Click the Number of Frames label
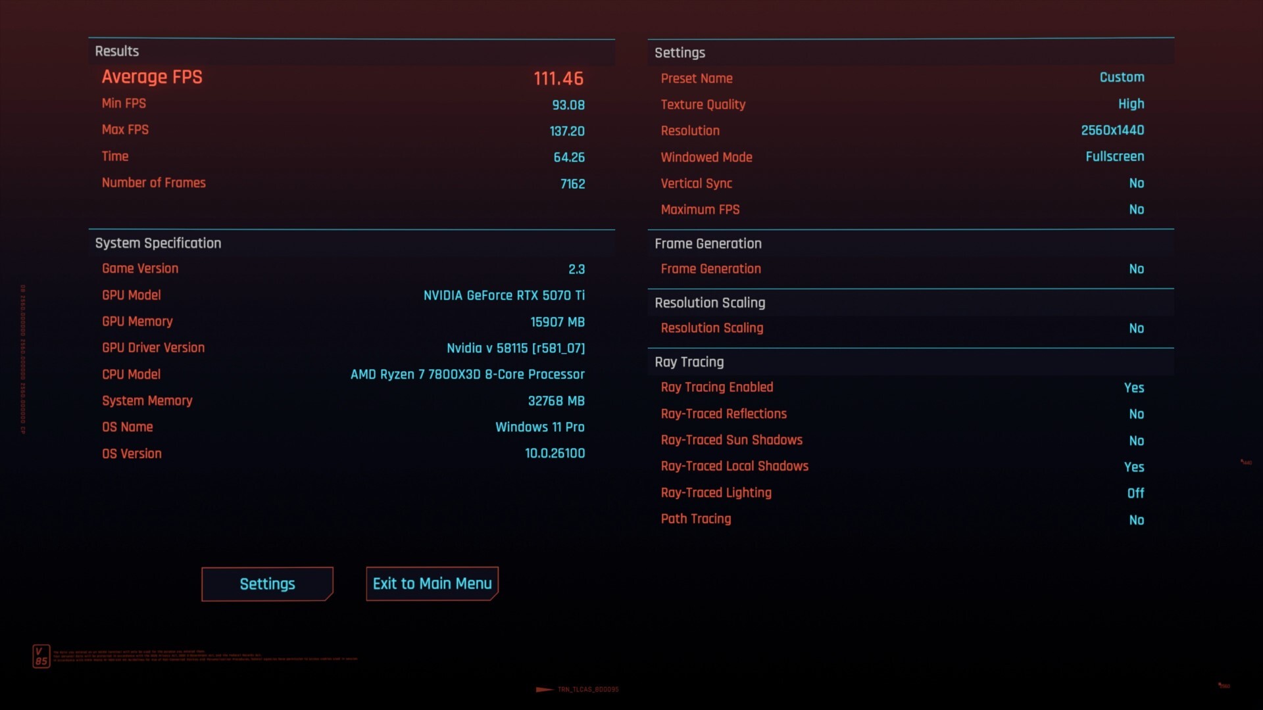 click(x=153, y=183)
